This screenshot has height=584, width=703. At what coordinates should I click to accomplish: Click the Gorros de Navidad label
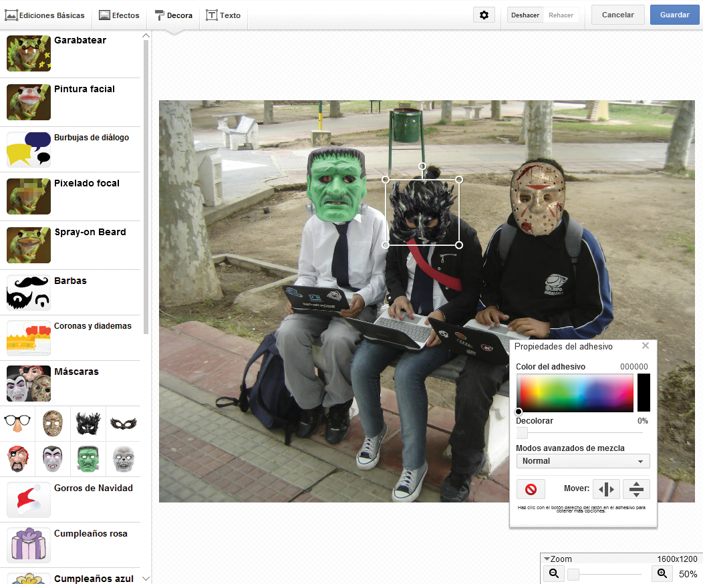(x=94, y=488)
